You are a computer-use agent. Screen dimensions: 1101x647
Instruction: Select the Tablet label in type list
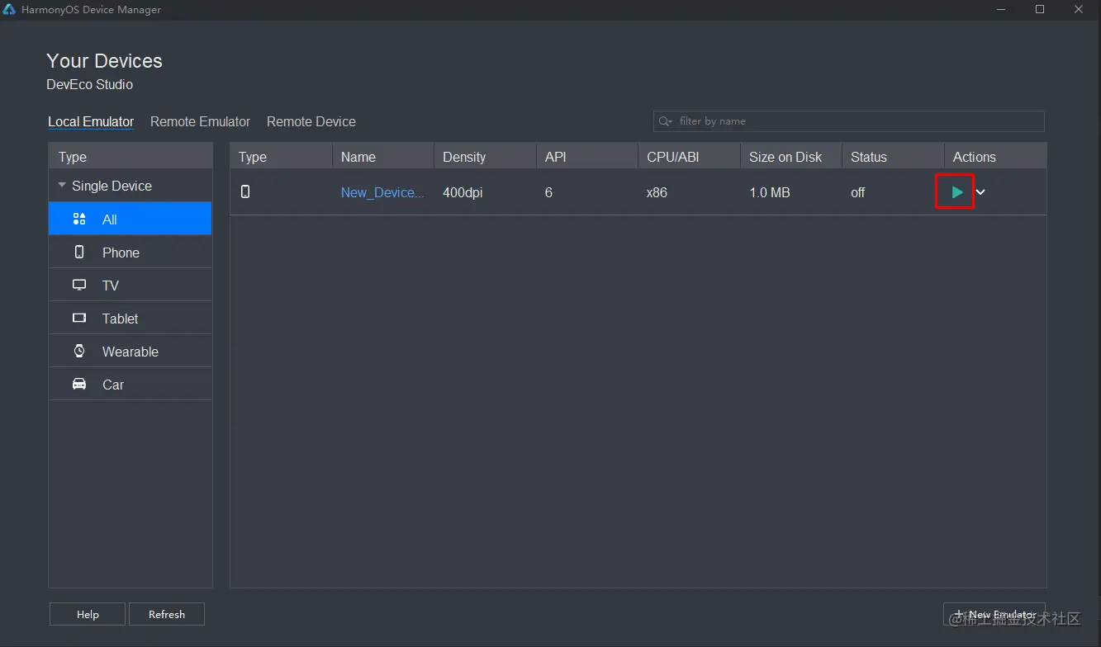click(x=120, y=319)
